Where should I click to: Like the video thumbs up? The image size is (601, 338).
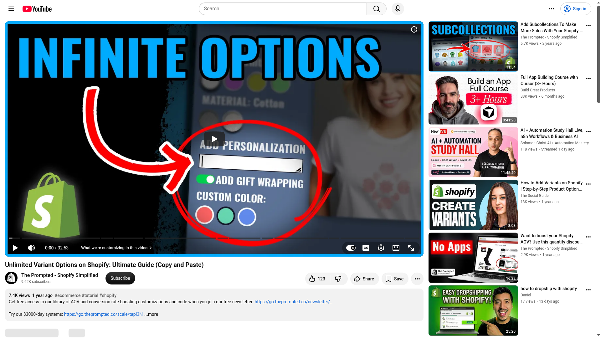pyautogui.click(x=317, y=279)
